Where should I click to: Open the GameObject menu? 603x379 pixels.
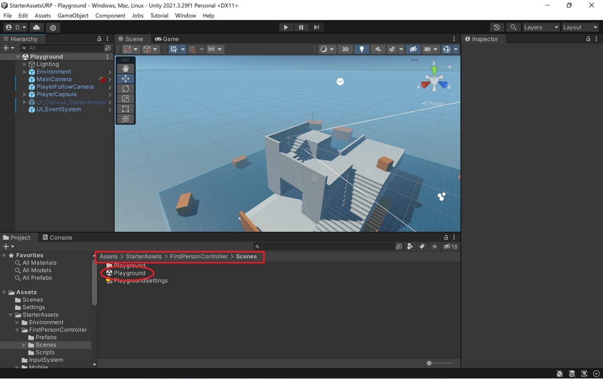73,16
